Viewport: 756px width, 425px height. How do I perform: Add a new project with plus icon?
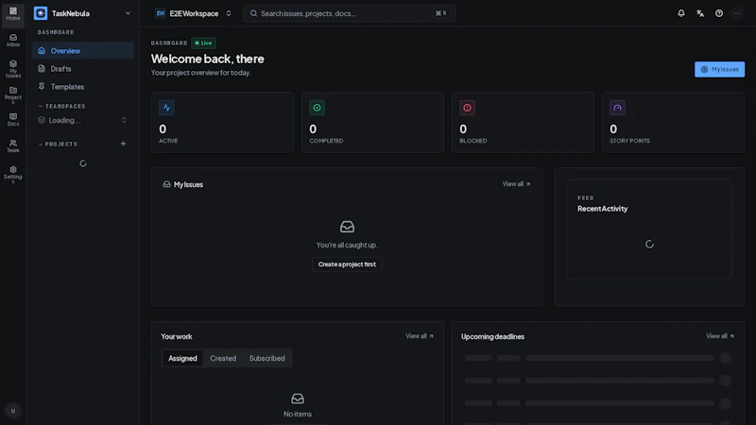124,144
